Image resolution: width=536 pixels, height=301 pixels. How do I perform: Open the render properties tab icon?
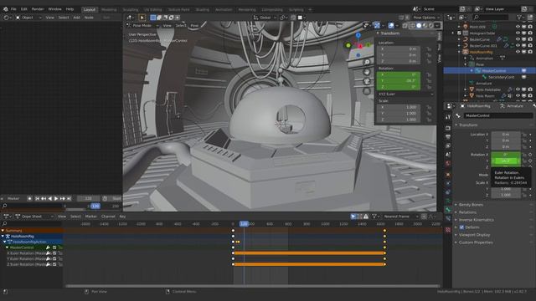coord(448,128)
